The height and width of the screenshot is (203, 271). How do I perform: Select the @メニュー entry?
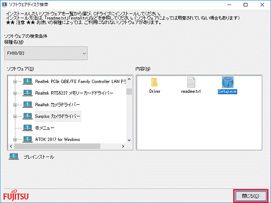coord(45,128)
